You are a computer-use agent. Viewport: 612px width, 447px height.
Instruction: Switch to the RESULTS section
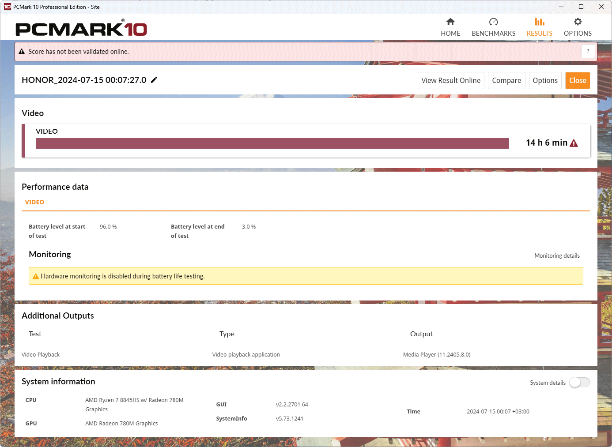tap(539, 27)
